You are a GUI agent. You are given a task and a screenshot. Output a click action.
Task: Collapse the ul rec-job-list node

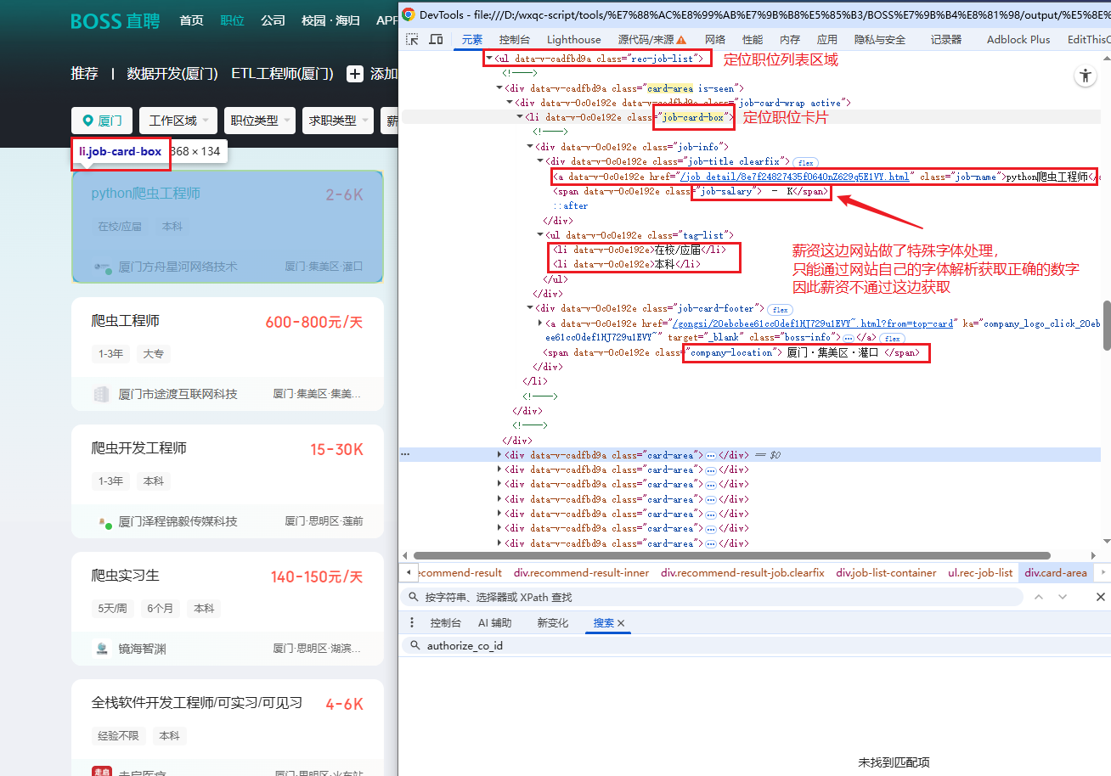(489, 59)
